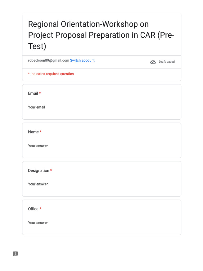Click the Office question label
The image size is (203, 271).
coord(33,209)
